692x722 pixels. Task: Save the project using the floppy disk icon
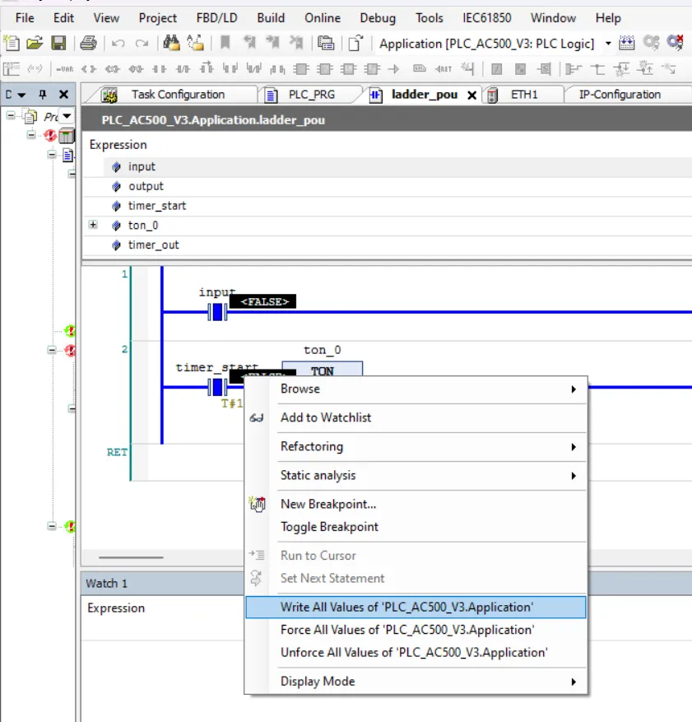[58, 44]
